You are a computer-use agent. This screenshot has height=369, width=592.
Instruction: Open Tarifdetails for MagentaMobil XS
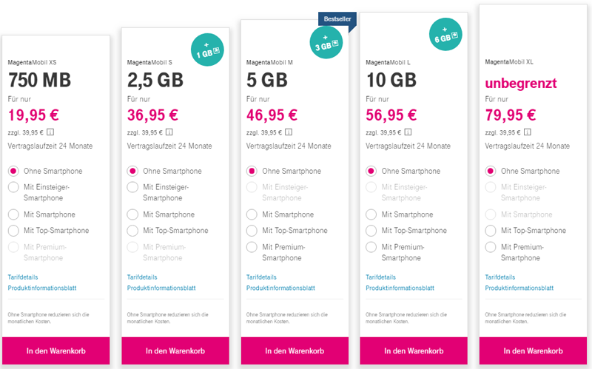point(23,277)
